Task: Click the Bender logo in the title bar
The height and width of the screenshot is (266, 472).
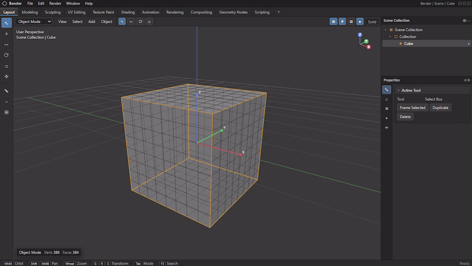Action: [x=5, y=3]
